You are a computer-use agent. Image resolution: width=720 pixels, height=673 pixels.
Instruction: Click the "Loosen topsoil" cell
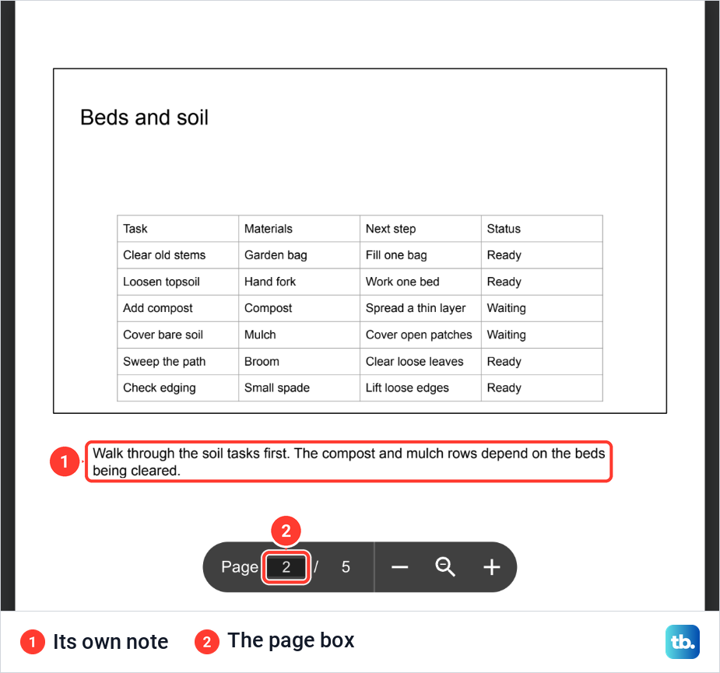pos(177,282)
